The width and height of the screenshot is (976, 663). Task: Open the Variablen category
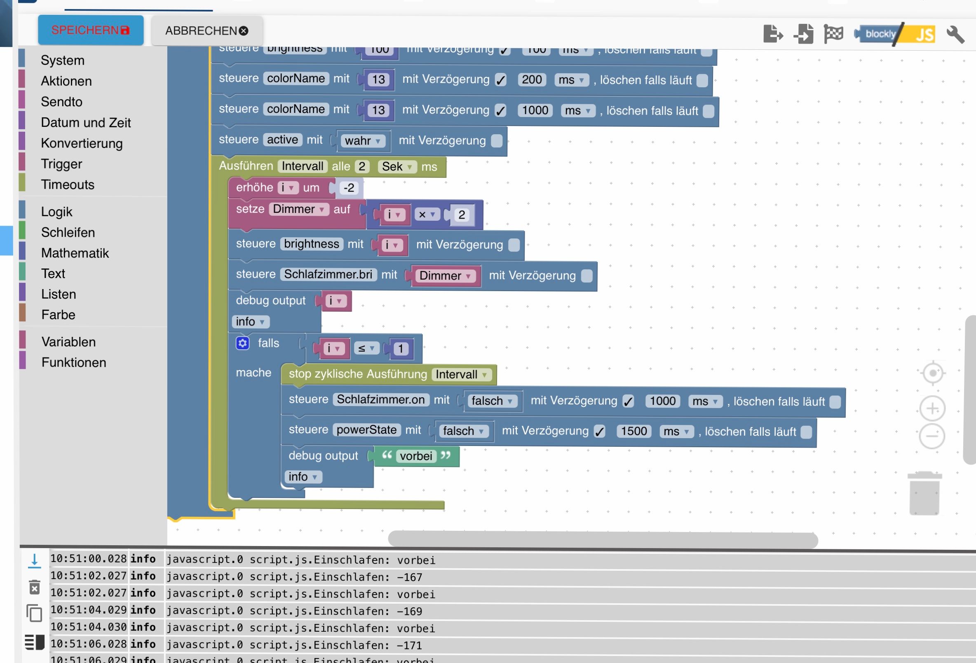click(68, 341)
